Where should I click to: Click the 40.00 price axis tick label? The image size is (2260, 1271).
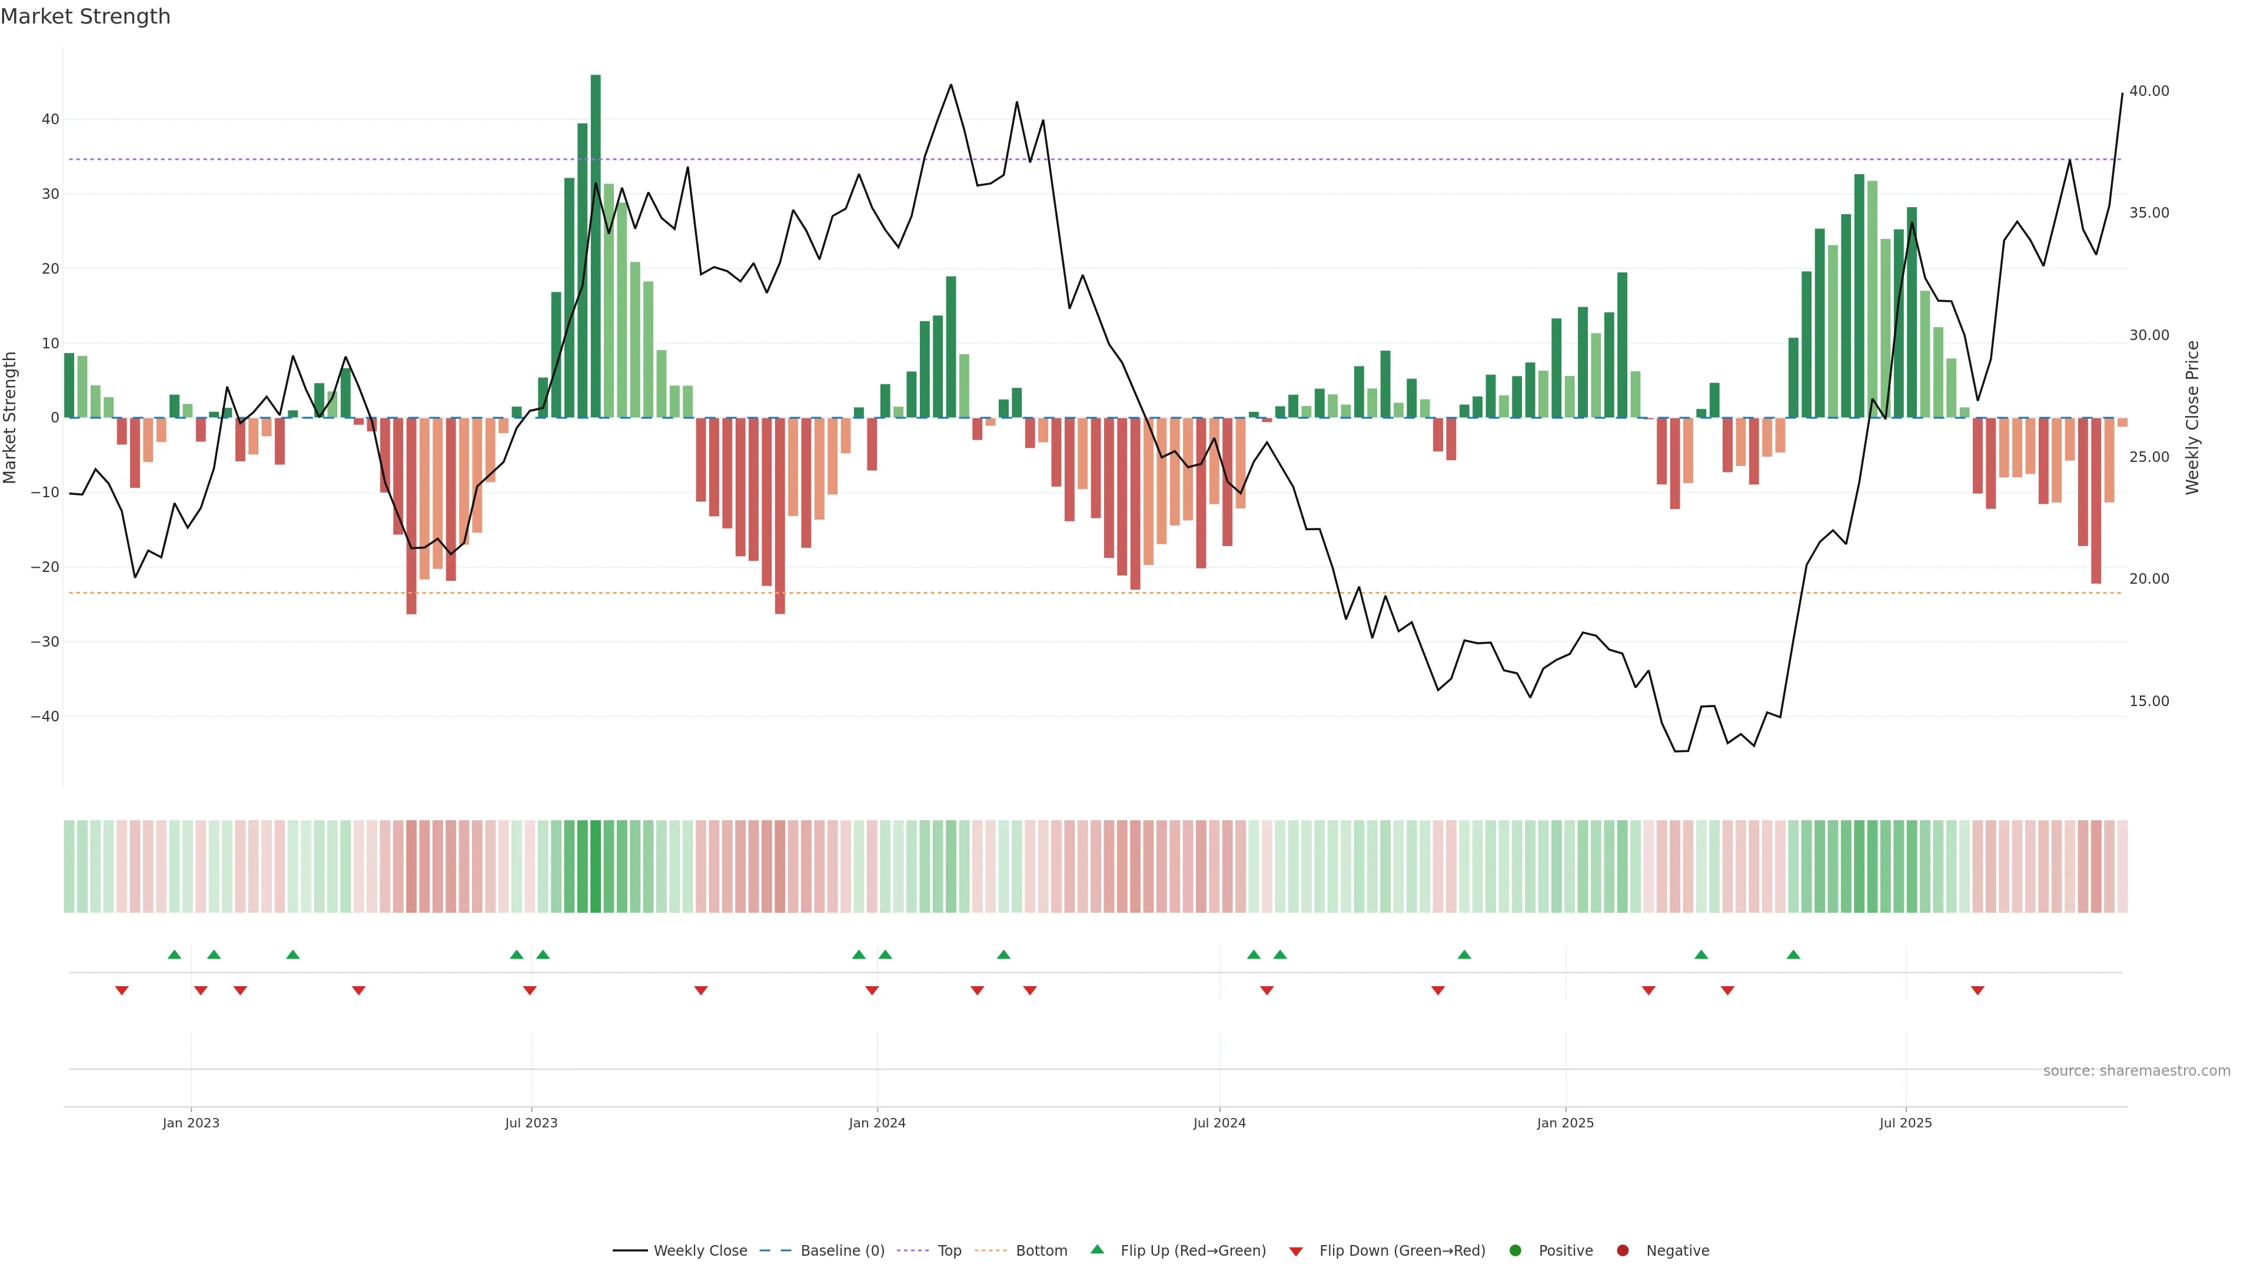point(2149,91)
